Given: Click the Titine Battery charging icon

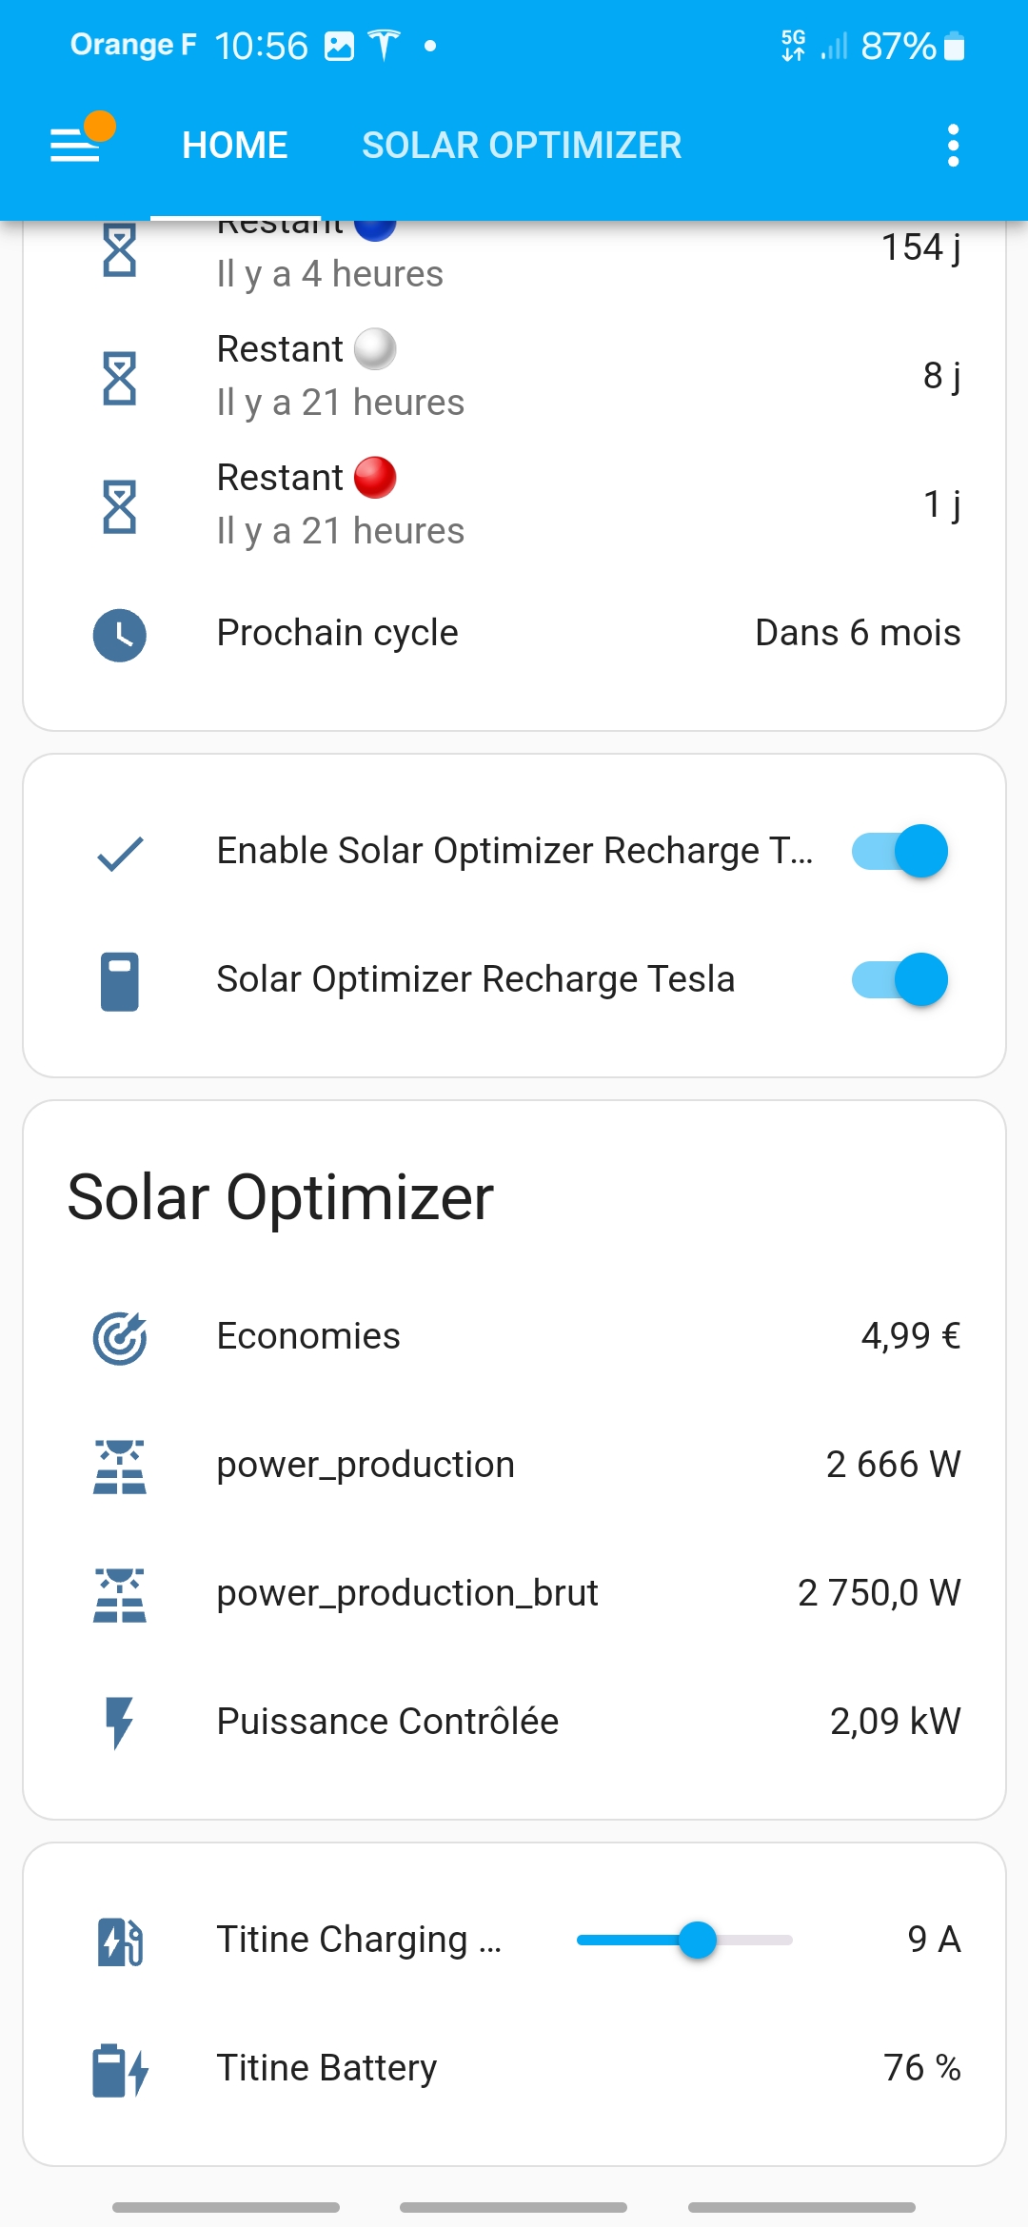Looking at the screenshot, I should pos(120,2069).
